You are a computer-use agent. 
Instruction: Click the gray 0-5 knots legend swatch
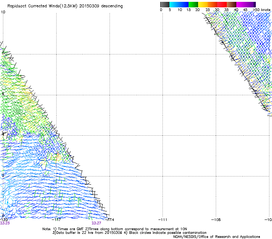(x=165, y=4)
